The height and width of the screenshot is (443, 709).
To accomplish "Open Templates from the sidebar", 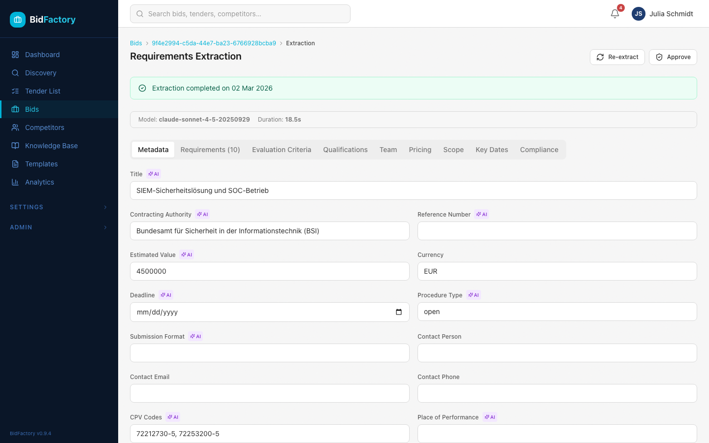I will (x=59, y=164).
